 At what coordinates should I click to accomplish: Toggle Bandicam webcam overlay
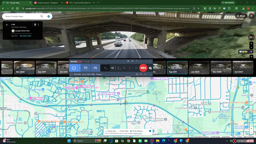pyautogui.click(x=106, y=68)
